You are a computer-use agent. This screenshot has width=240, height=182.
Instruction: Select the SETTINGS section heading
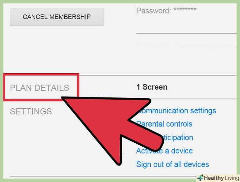(31, 111)
